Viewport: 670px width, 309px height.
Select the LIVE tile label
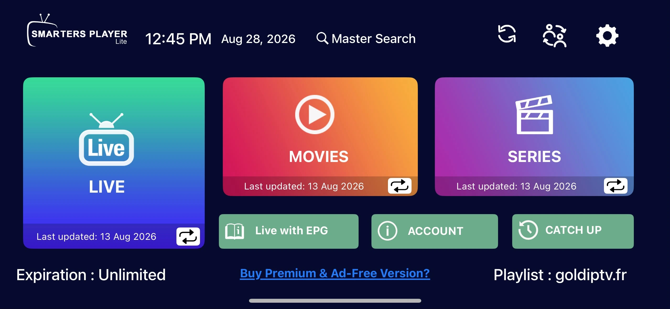coord(107,187)
